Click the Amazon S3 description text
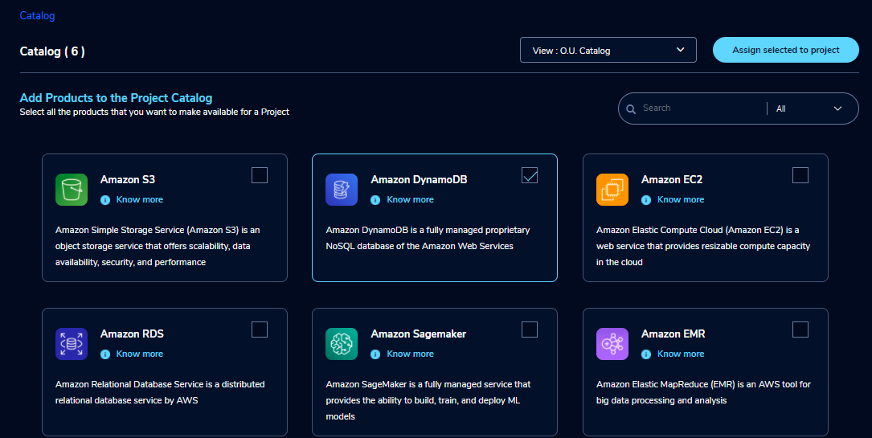The image size is (872, 438). pyautogui.click(x=158, y=246)
